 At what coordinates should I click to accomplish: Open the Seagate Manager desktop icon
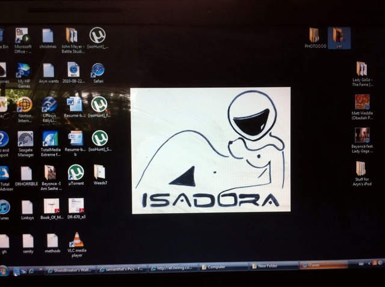[25, 139]
